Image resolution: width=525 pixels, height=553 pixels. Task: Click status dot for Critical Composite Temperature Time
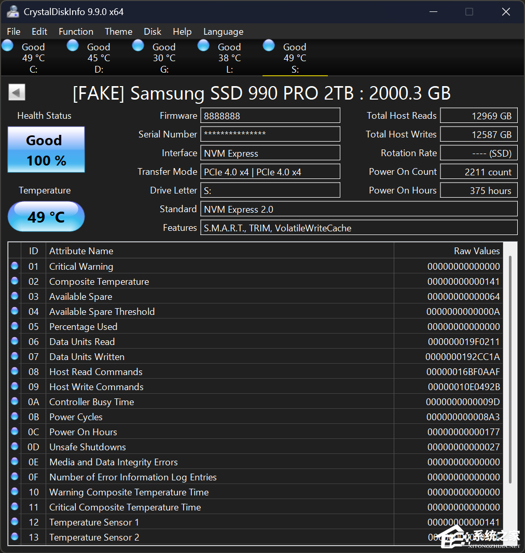[x=15, y=506]
